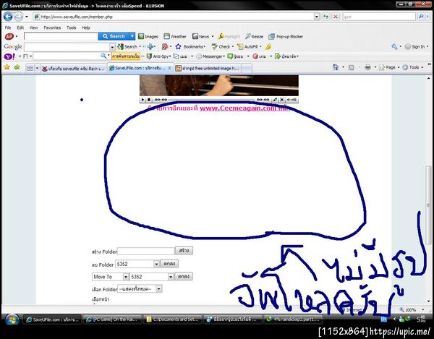Open the Favorites Center star
The image size is (434, 339).
[7, 67]
